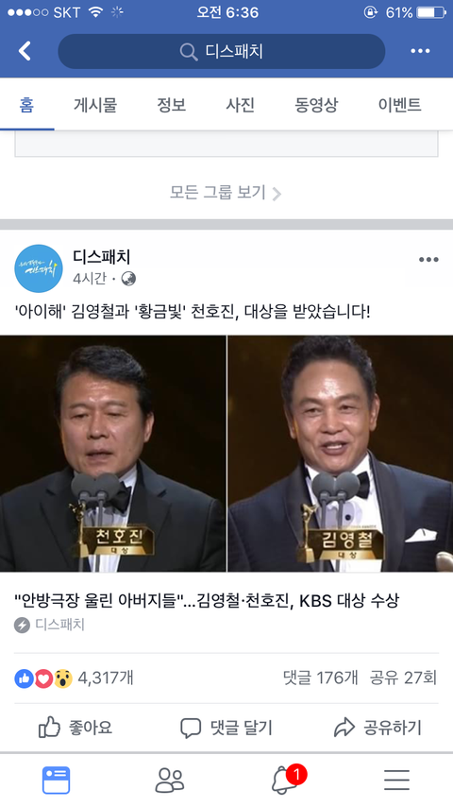Select the 정보 tab
The width and height of the screenshot is (453, 807).
click(x=171, y=105)
